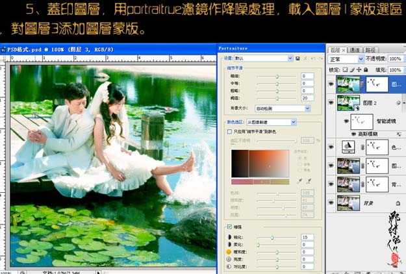The width and height of the screenshot is (406, 274).
Task: Select the 背景 layer thumbnail
Action: coord(348,203)
